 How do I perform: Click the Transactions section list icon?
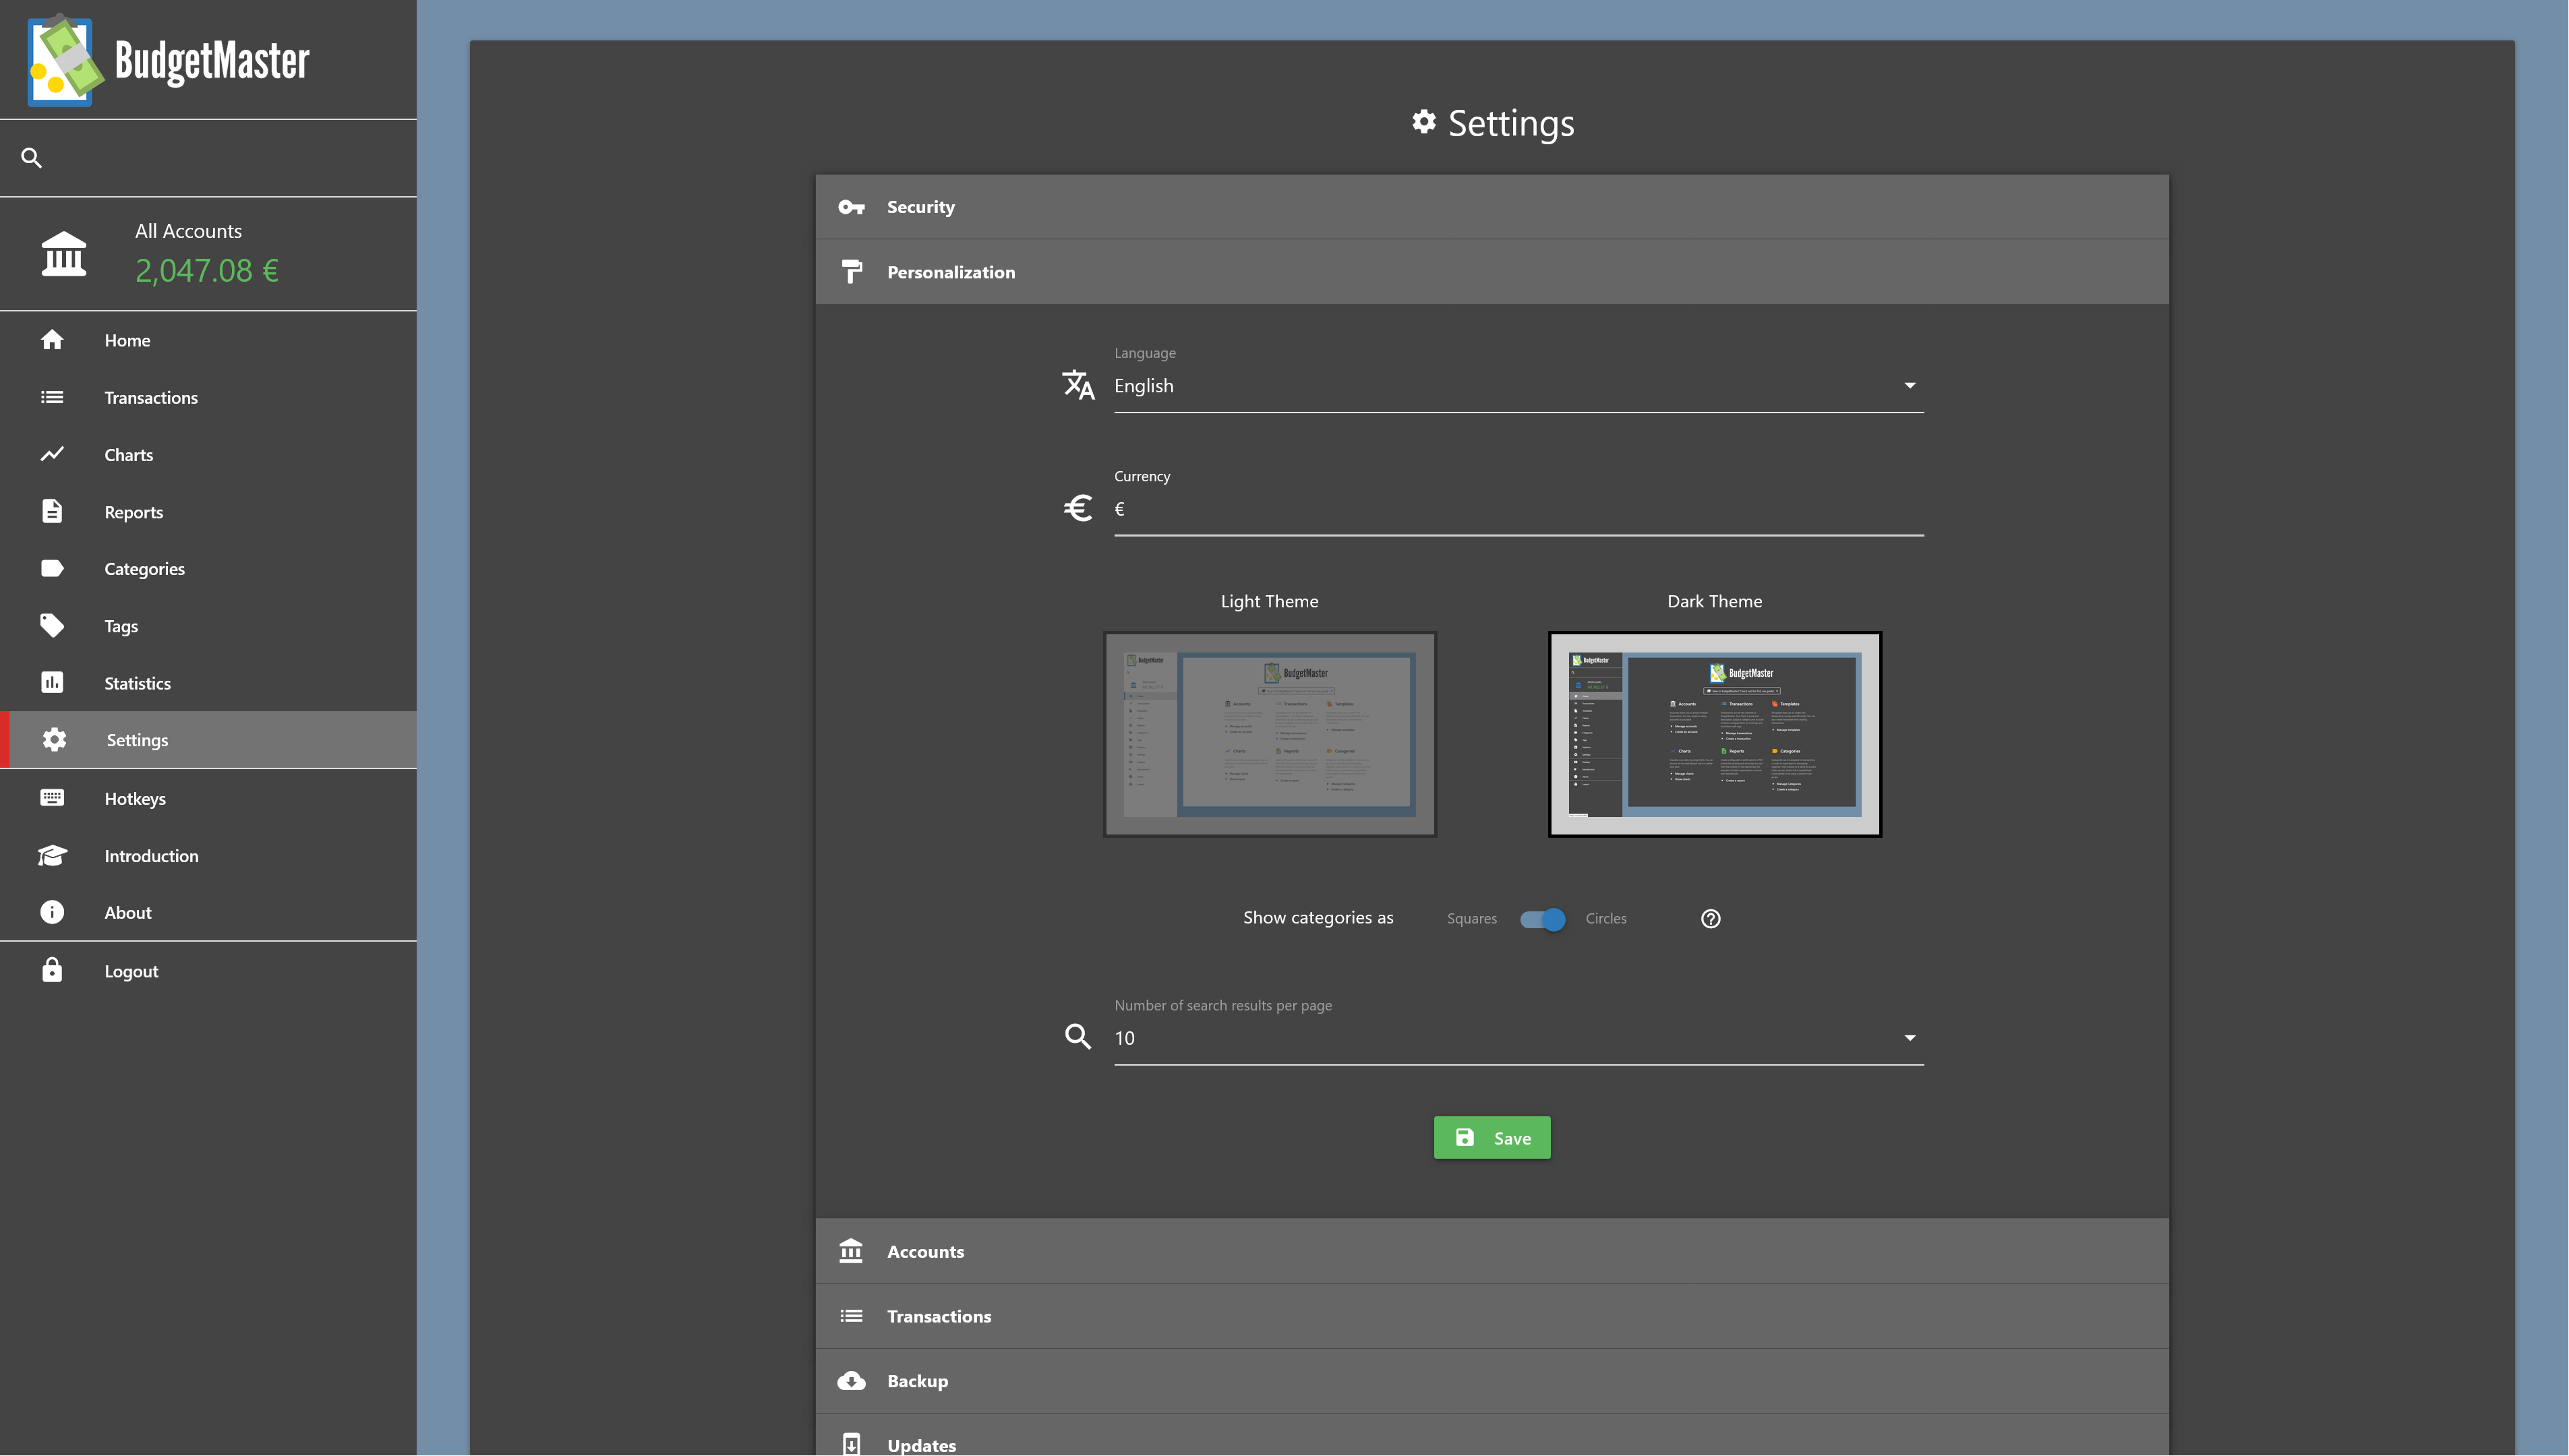[x=851, y=1315]
